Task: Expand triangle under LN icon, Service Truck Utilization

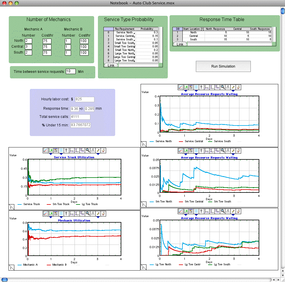Action: pos(51,154)
